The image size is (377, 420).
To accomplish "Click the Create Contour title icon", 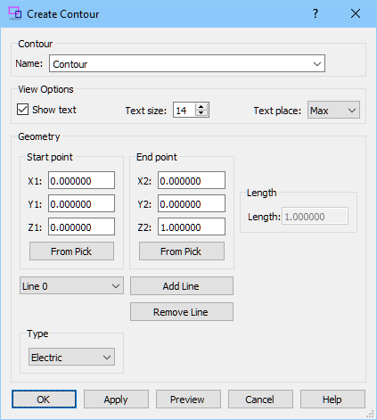I will 15,13.
